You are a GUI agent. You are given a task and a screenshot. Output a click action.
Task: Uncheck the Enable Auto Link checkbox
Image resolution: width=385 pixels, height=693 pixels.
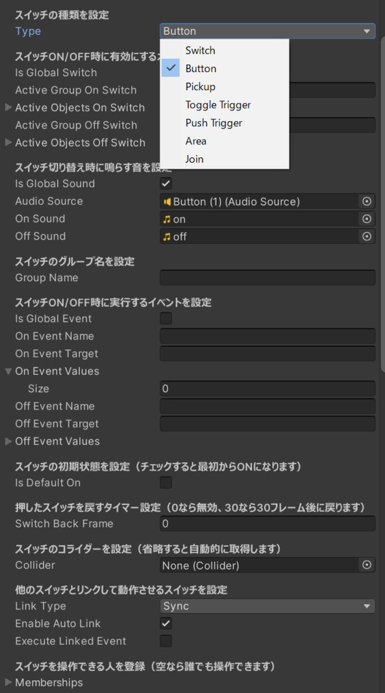[x=166, y=623]
